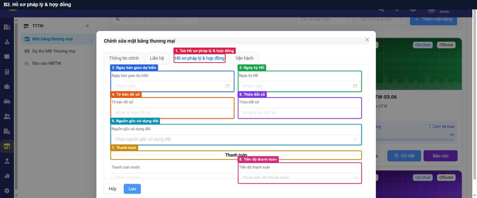Click Cho thuê tag on purple card

point(423,178)
